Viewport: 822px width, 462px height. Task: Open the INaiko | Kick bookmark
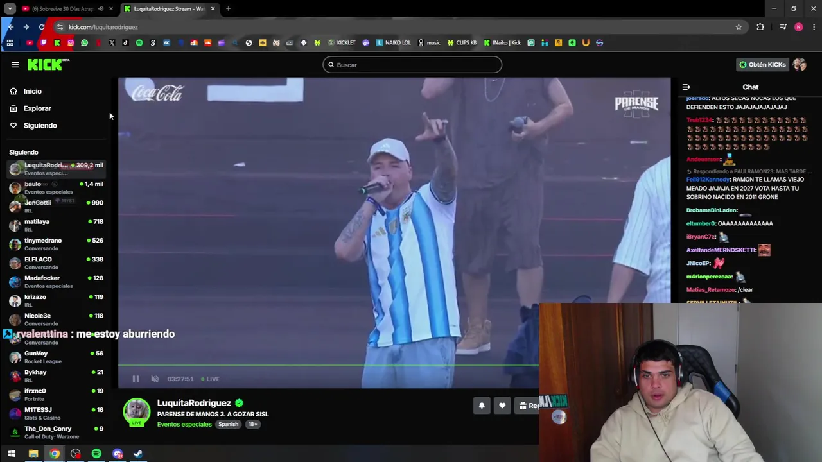point(502,43)
